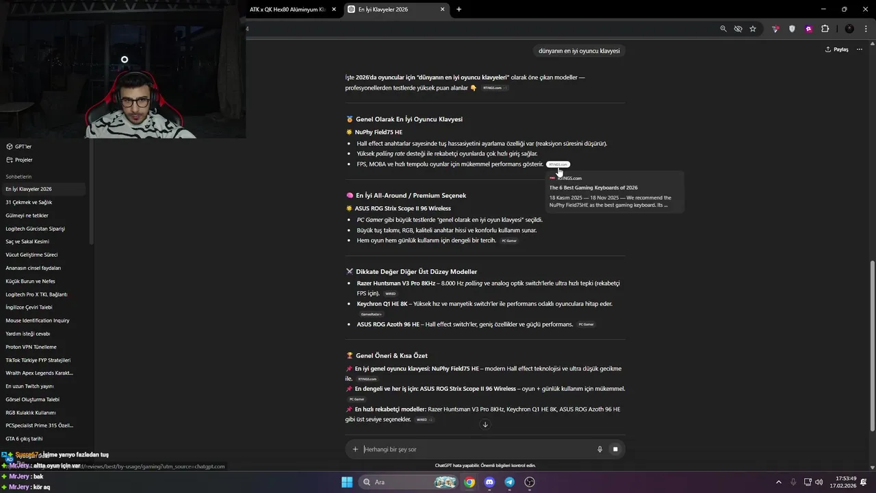Open the taskbar volume control
The height and width of the screenshot is (493, 876).
click(819, 482)
